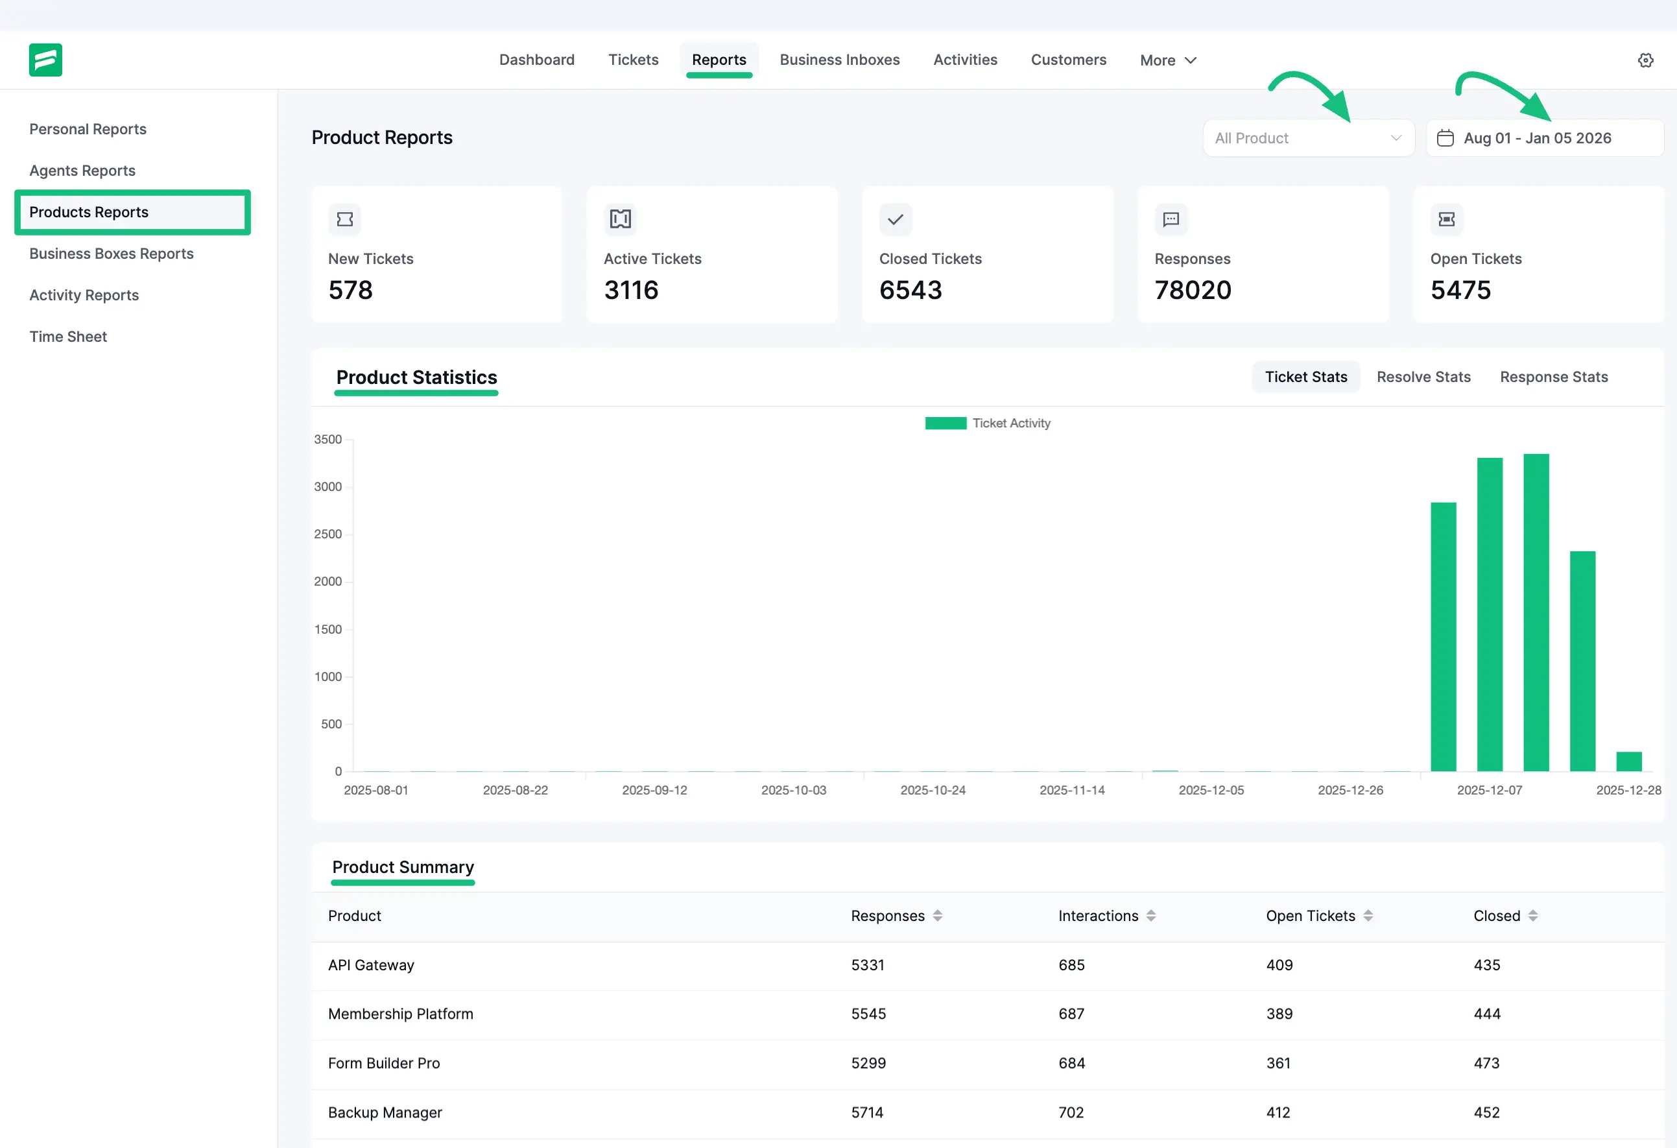
Task: Open the All Product dropdown
Action: tap(1308, 138)
